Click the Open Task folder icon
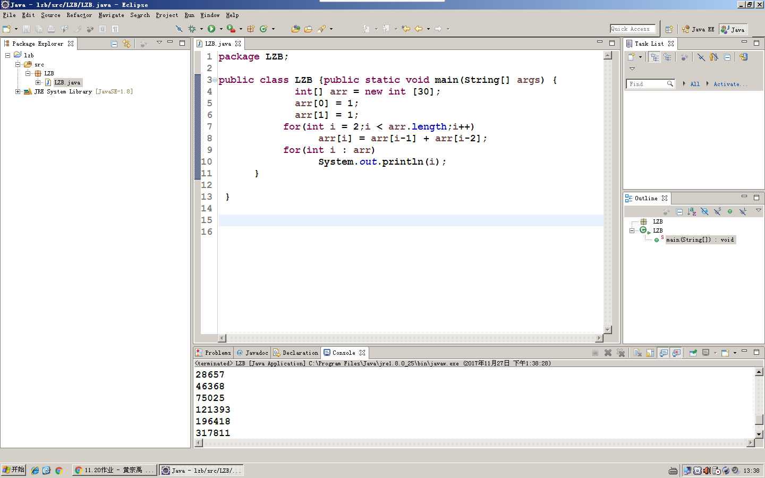765x478 pixels. [x=308, y=29]
